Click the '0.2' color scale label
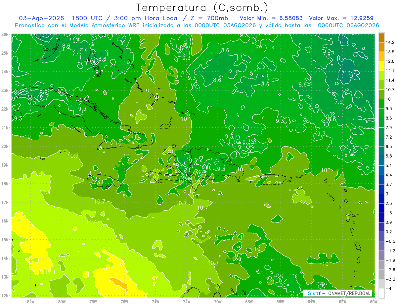The width and height of the screenshot is (397, 306). (x=389, y=232)
